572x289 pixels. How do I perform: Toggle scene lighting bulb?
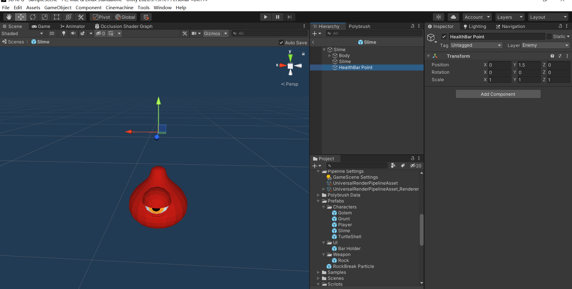coord(63,33)
